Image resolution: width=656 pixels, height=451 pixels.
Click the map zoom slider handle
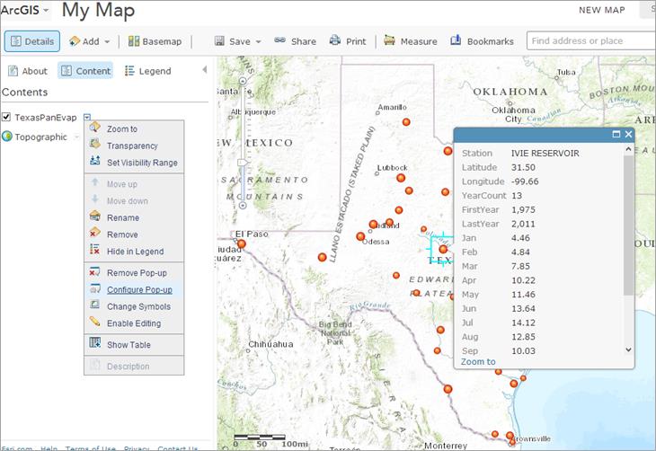pos(242,163)
